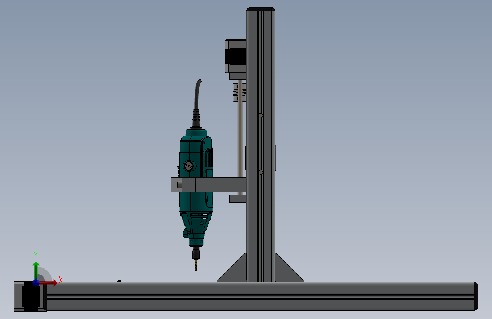This screenshot has height=319, width=492.
Task: Select the top cap of the vertical column
Action: [260, 9]
